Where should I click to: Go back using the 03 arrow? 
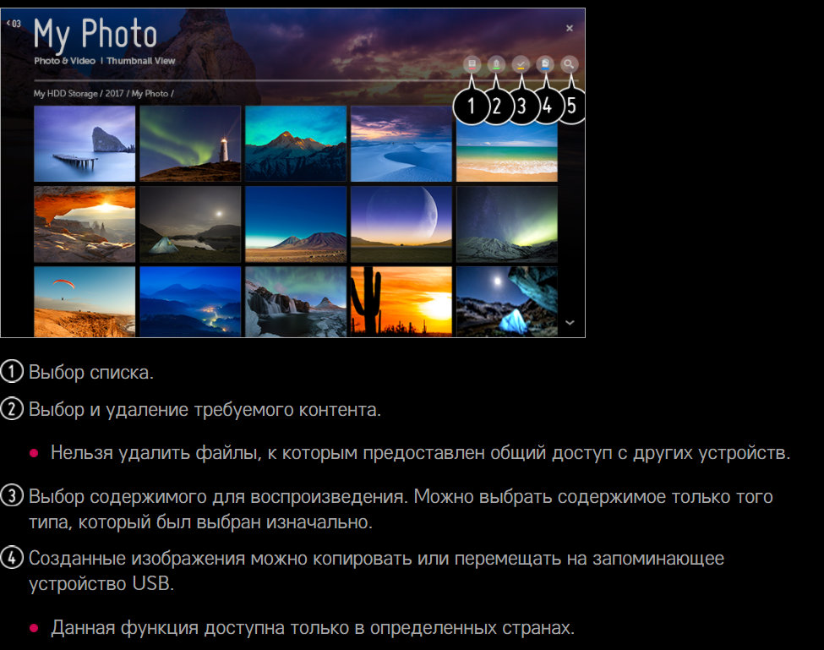(14, 24)
